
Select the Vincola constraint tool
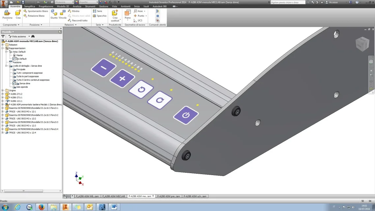tap(62, 15)
